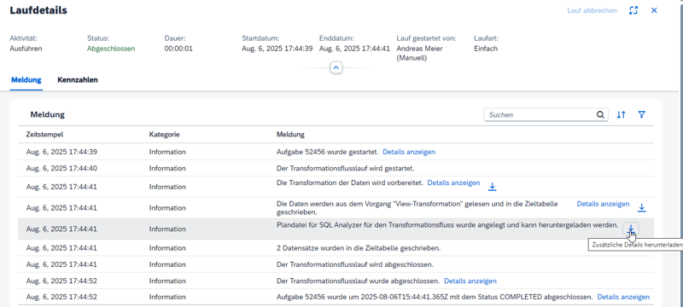
Task: Show details for Transformationsflusslauf wurde abgeschlossen
Action: pos(470,281)
